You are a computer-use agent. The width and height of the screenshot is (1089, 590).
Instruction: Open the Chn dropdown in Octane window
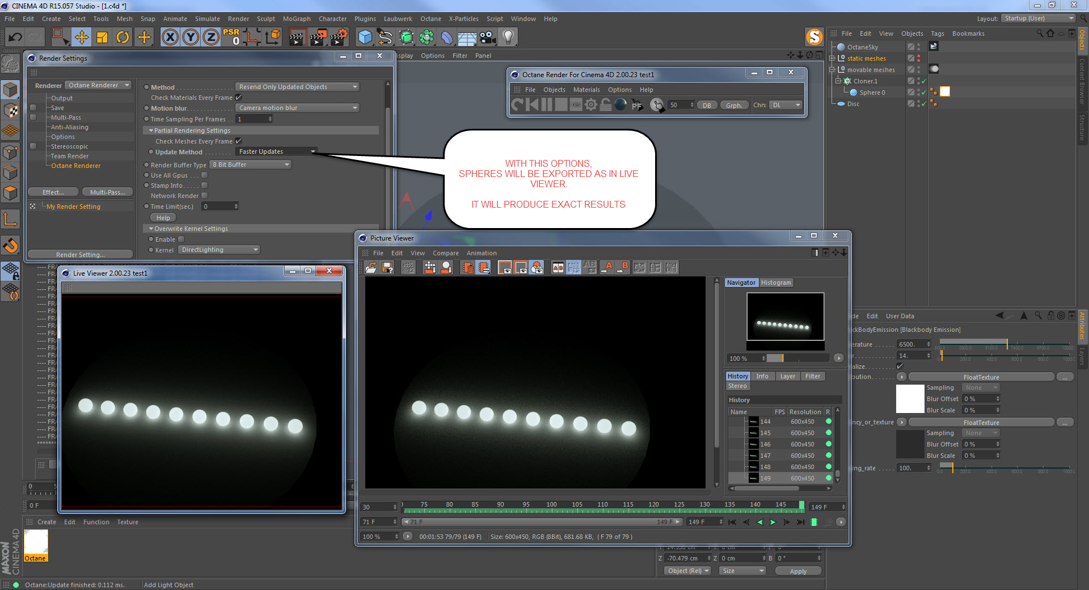click(786, 105)
